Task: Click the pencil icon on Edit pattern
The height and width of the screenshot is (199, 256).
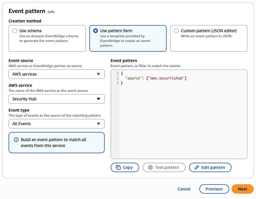Action: point(197,167)
